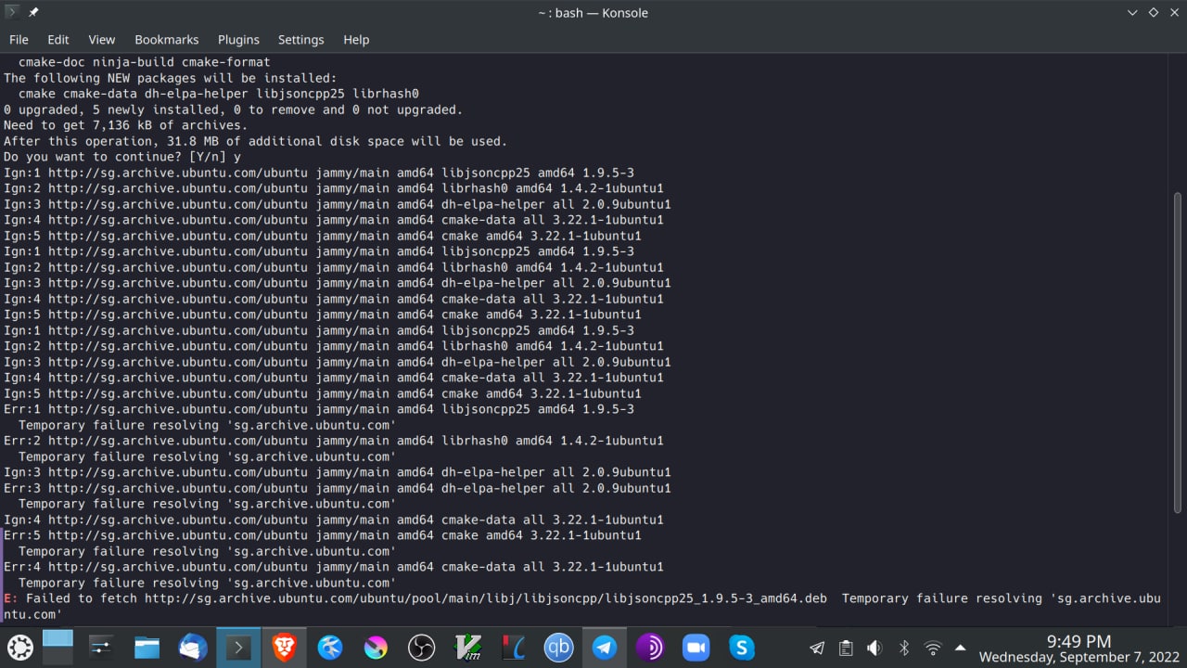Image resolution: width=1187 pixels, height=668 pixels.
Task: Open Wi-Fi network tray applet
Action: coord(933,648)
